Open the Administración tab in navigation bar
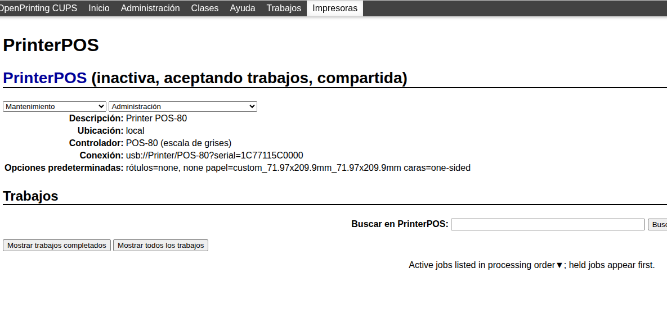The height and width of the screenshot is (313, 667). [150, 8]
